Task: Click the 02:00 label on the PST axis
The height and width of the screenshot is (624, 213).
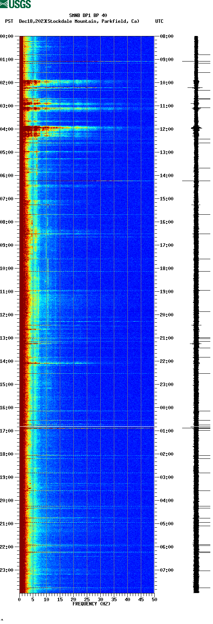Action: [7, 83]
